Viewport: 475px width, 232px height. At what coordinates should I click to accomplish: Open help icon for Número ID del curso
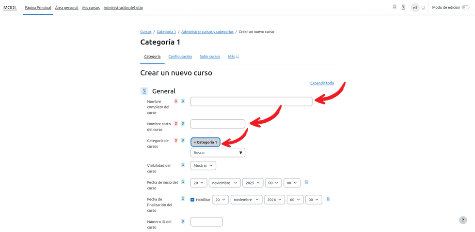click(183, 221)
